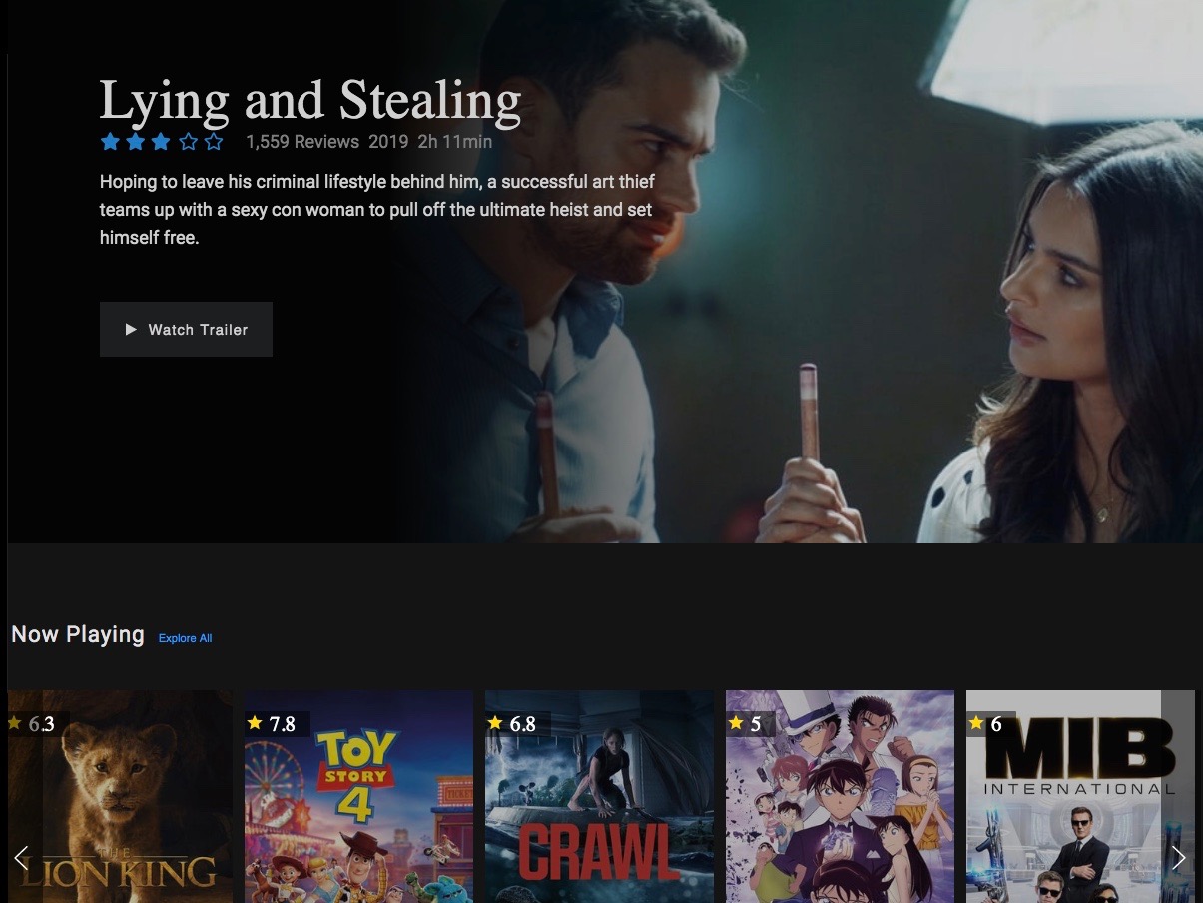Click the Watch Trailer button
The height and width of the screenshot is (903, 1203).
186,330
